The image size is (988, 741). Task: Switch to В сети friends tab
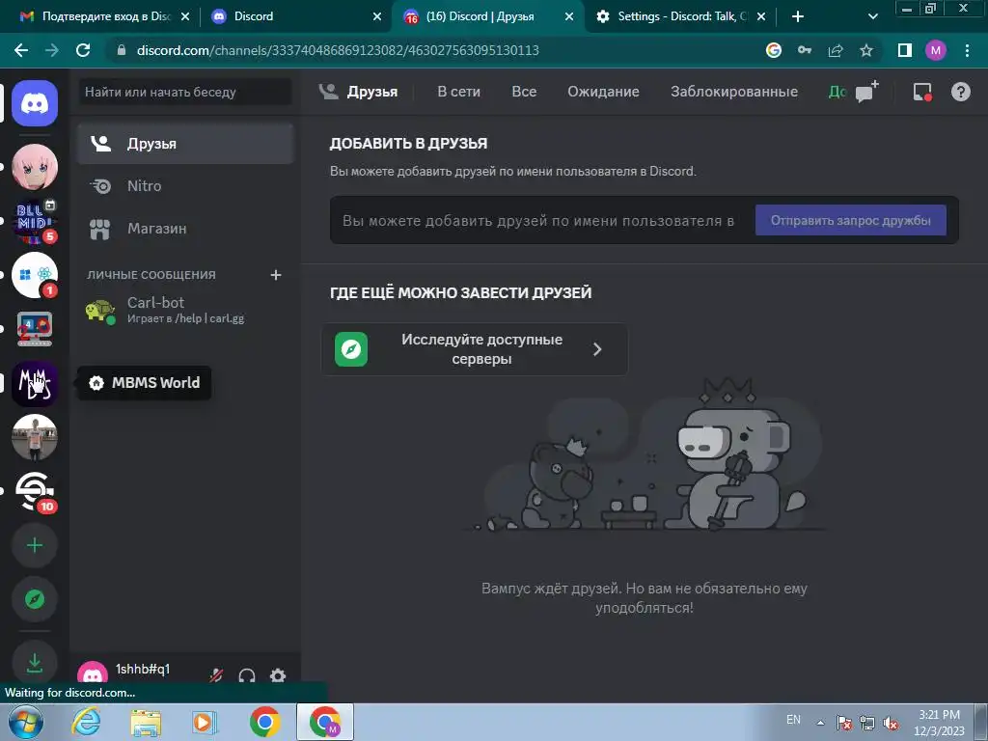458,92
